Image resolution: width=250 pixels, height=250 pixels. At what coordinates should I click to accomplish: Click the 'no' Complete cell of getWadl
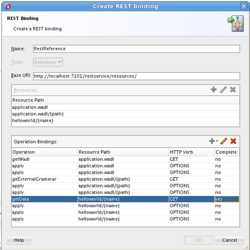coord(227,159)
